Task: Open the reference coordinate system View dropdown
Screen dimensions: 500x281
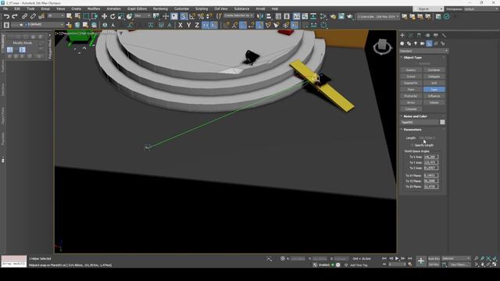Action: (x=142, y=16)
